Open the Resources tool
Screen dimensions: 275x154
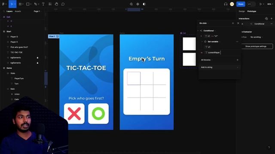click(50, 4)
